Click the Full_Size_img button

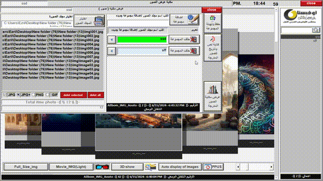[x=26, y=167]
